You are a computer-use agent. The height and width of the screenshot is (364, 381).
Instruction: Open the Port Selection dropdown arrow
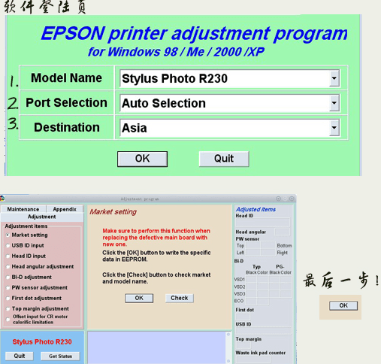point(334,103)
